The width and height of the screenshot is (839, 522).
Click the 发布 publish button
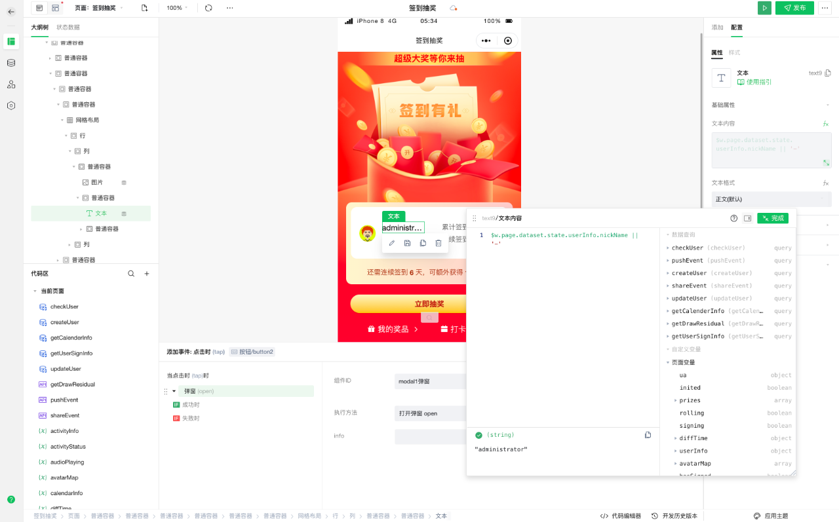coord(794,8)
